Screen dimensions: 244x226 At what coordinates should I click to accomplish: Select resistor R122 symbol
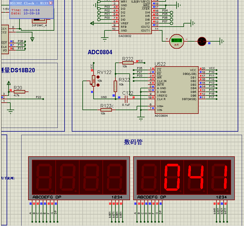coord(106,110)
